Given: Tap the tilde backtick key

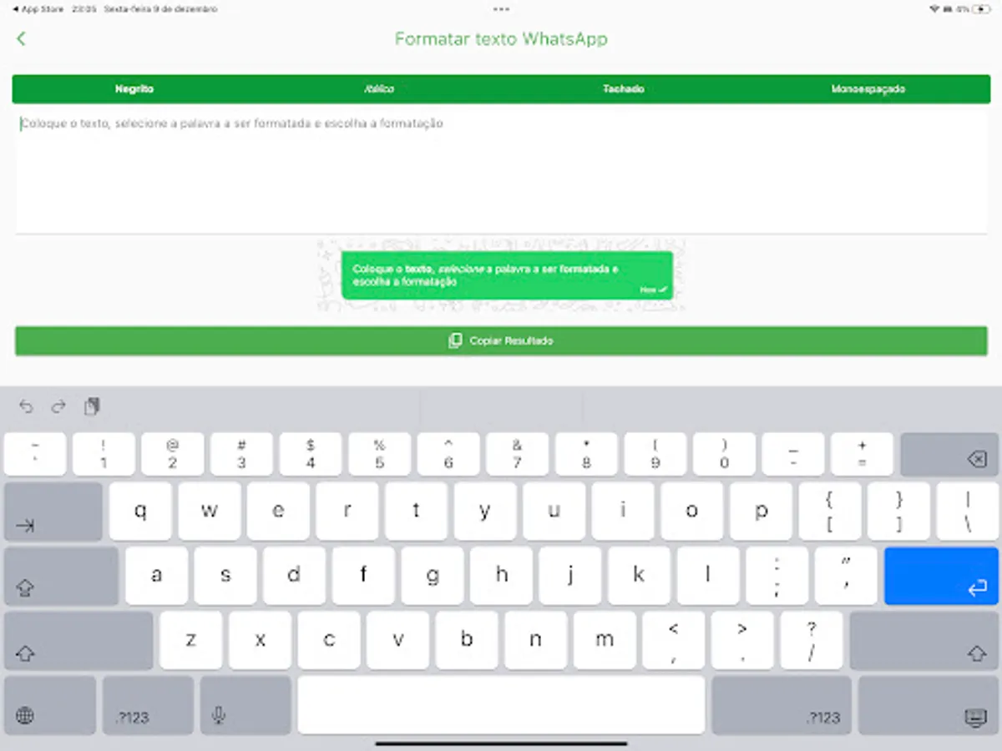Looking at the screenshot, I should tap(35, 454).
